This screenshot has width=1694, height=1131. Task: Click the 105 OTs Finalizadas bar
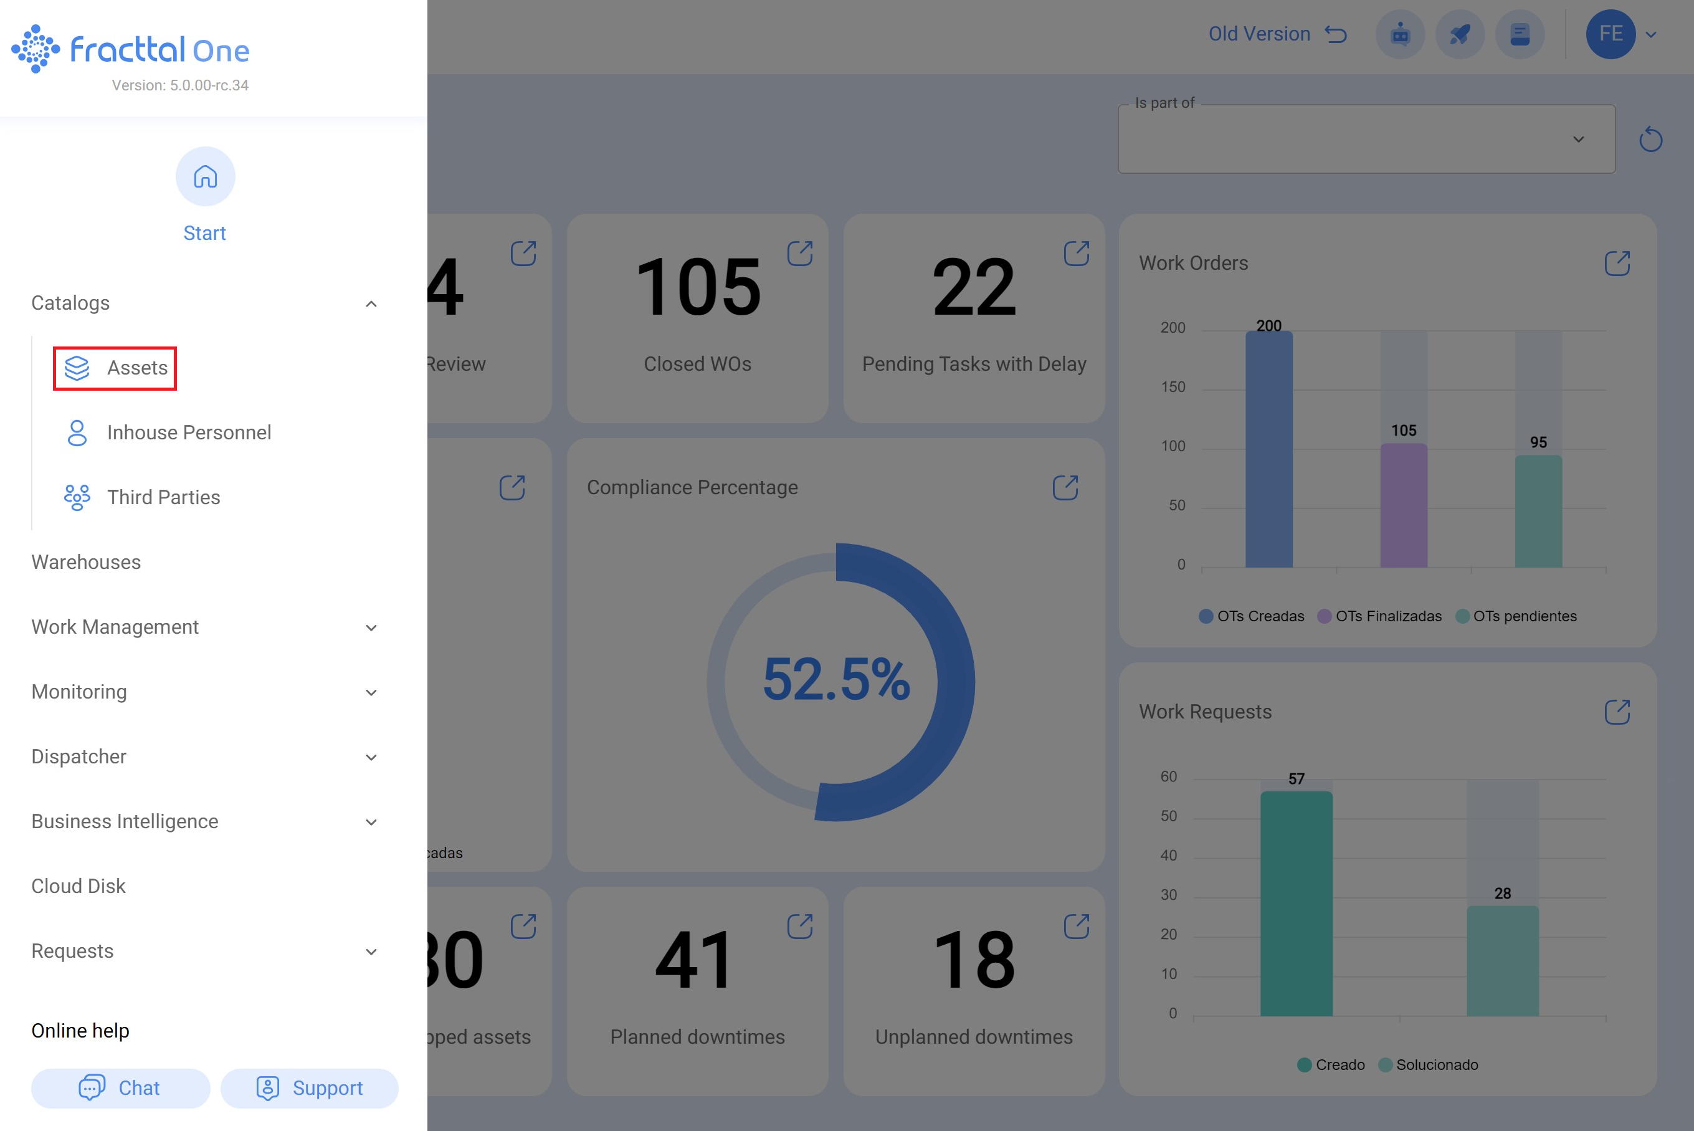(1404, 505)
